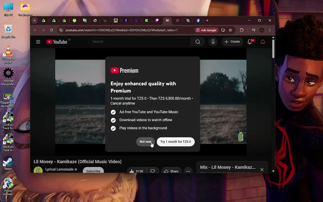Open the Chrome extensions puzzle icon

[242, 30]
